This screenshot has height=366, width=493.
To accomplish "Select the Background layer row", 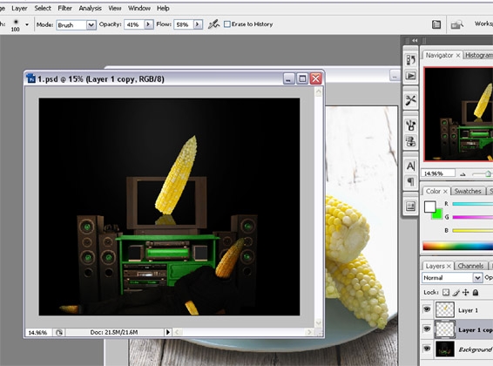I will [456, 349].
